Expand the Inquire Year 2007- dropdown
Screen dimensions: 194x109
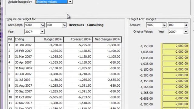pos(42,31)
